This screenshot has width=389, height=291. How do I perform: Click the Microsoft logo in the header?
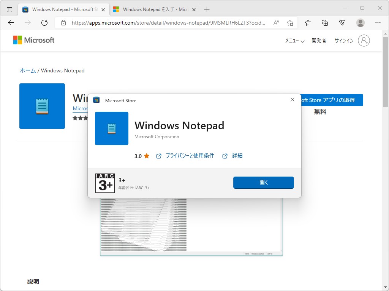33,40
